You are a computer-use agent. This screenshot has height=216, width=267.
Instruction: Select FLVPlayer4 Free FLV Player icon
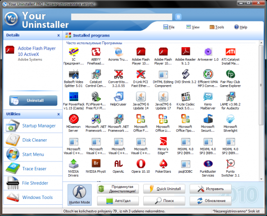[x=96, y=97]
